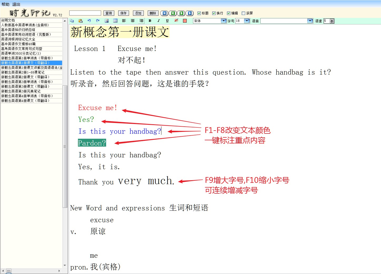
Task: Insert a table using the table icon
Action: 115,21
